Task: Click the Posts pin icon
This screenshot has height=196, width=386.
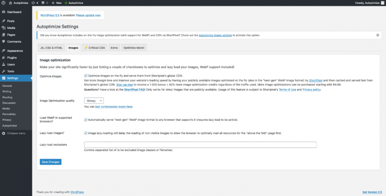Action: [x=4, y=21]
